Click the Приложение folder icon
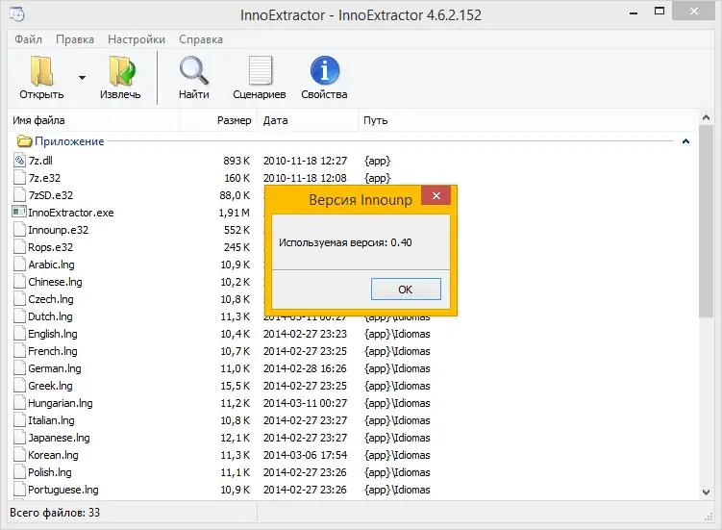The width and height of the screenshot is (722, 530). click(x=24, y=141)
